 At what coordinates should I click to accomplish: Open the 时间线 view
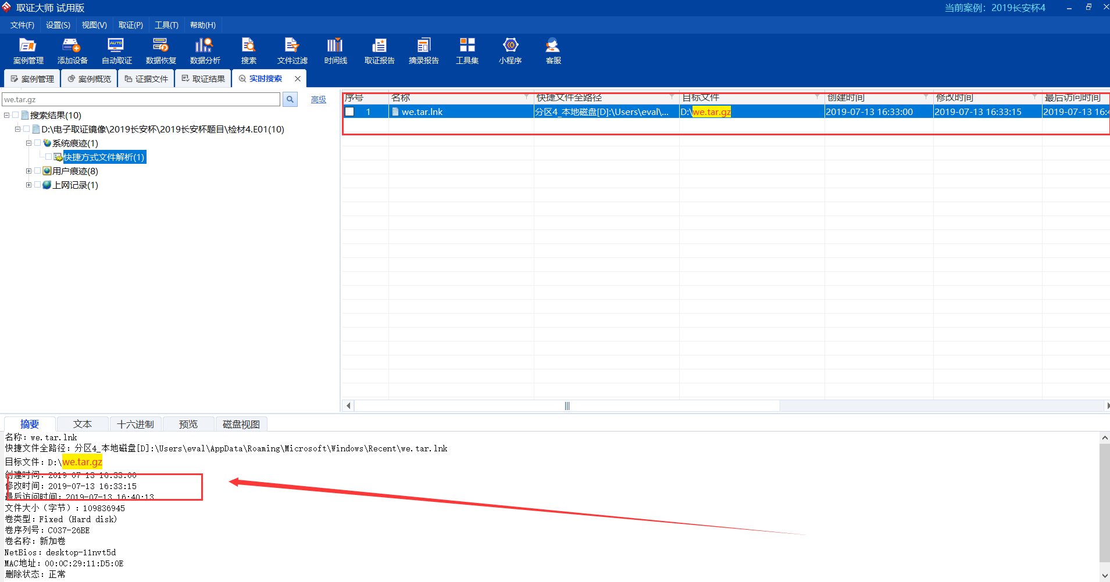(x=336, y=51)
